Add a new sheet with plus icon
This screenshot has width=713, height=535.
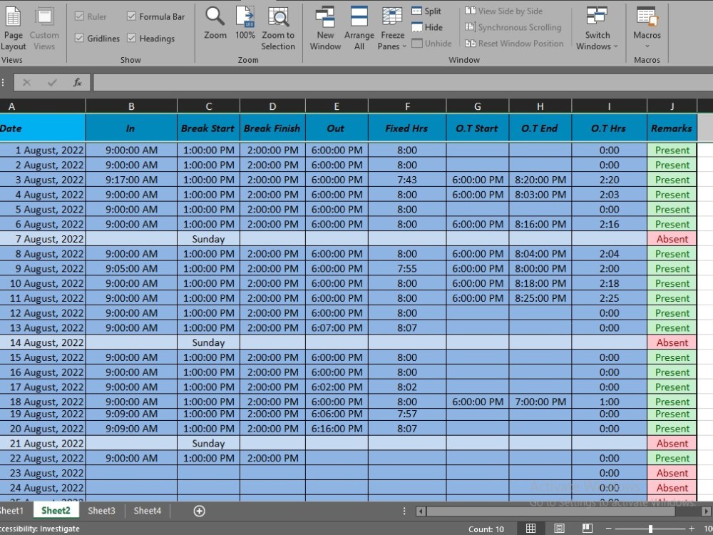(x=199, y=511)
